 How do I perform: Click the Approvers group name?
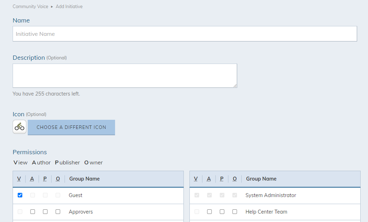click(81, 212)
